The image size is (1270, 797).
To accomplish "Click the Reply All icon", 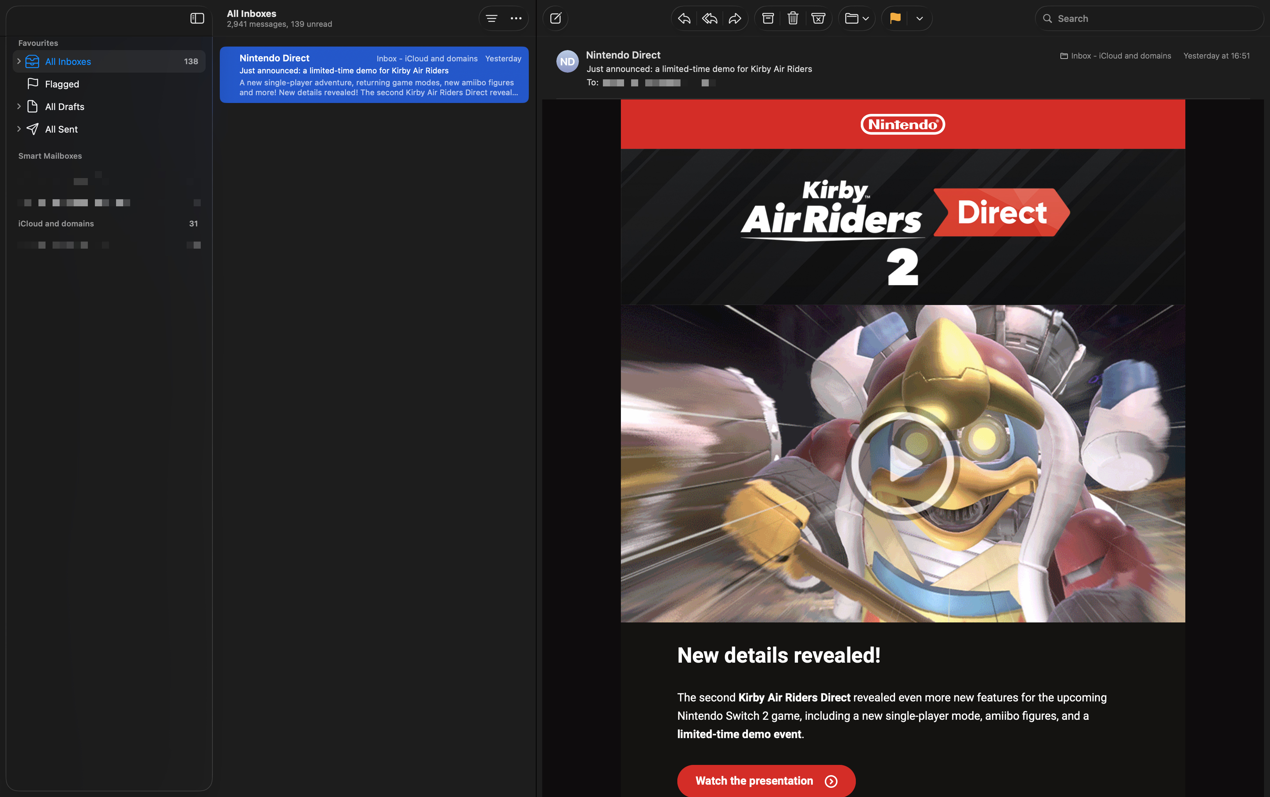I will pyautogui.click(x=709, y=18).
